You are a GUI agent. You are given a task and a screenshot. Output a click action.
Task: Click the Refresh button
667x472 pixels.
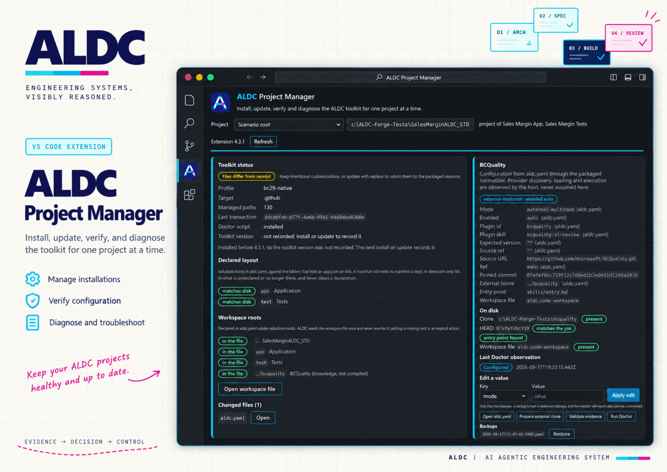[x=263, y=142]
